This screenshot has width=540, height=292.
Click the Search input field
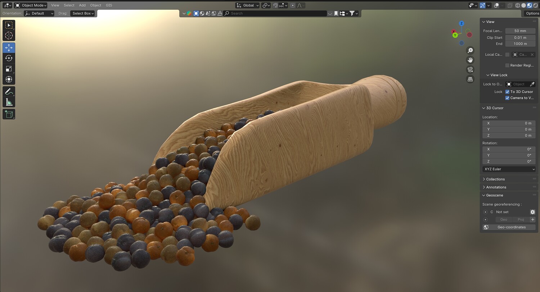pos(275,13)
